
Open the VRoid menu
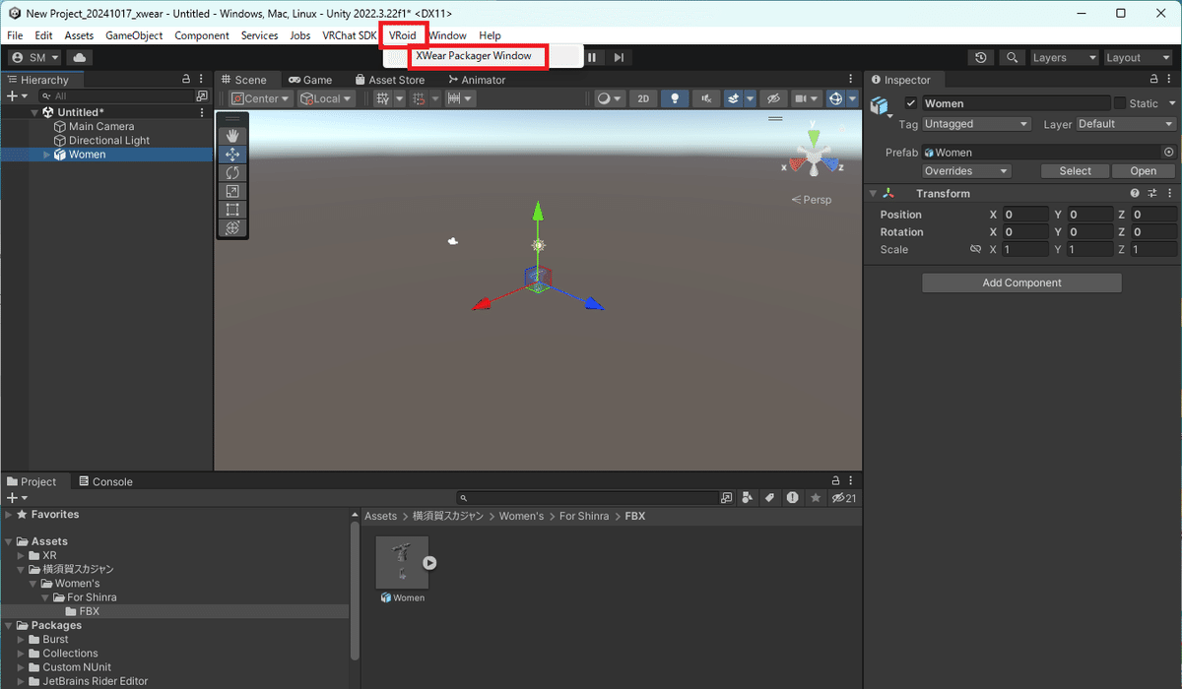403,35
